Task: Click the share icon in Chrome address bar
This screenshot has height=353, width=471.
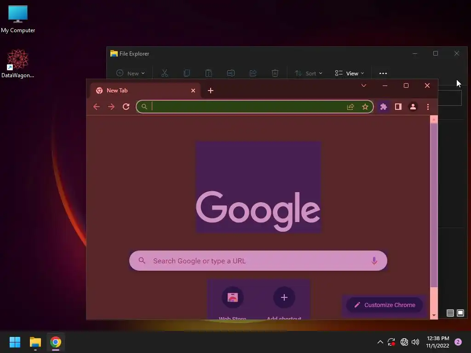Action: [x=350, y=107]
